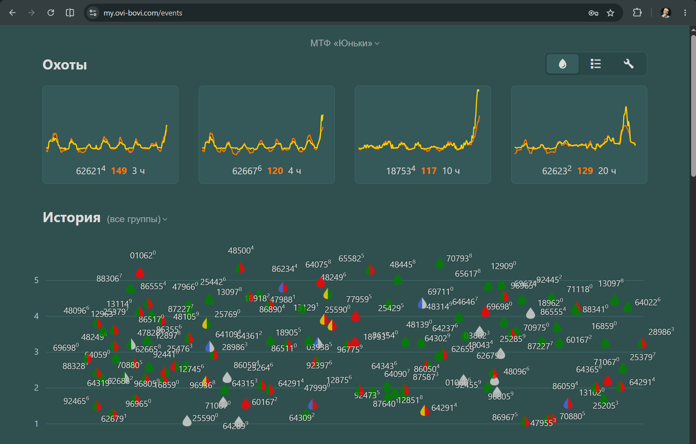Open the (все группы) group filter dropdown
This screenshot has width=696, height=444.
[x=137, y=219]
